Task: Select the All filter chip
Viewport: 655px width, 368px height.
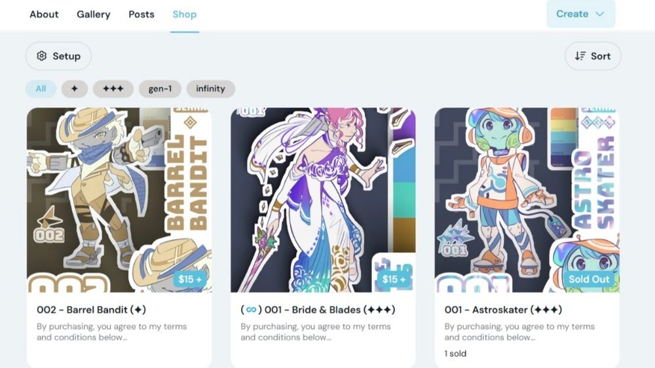Action: coord(41,88)
